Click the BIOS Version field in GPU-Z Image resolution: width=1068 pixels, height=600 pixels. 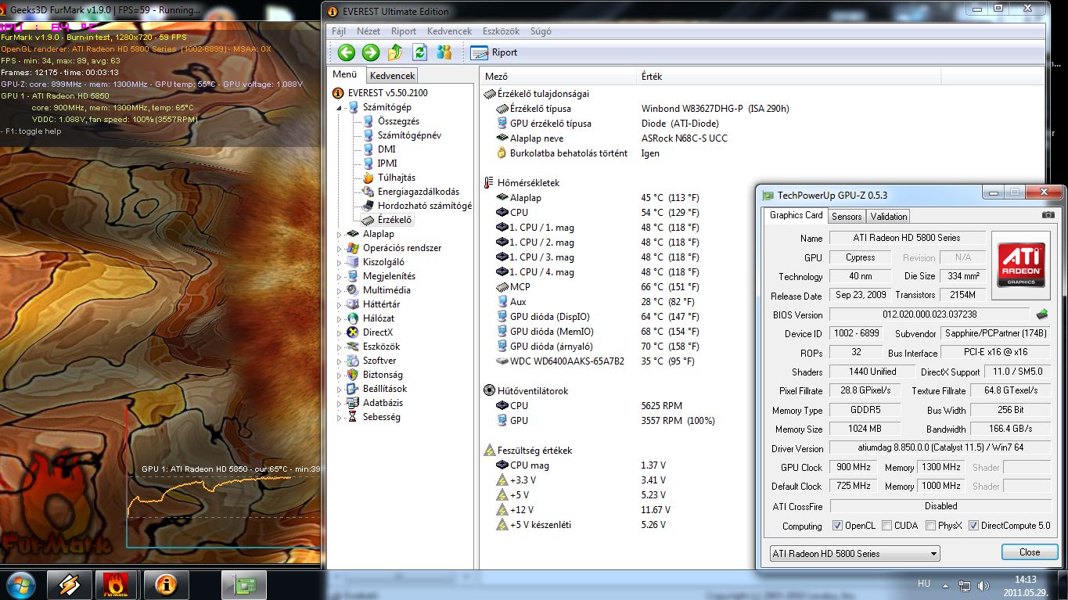point(930,314)
